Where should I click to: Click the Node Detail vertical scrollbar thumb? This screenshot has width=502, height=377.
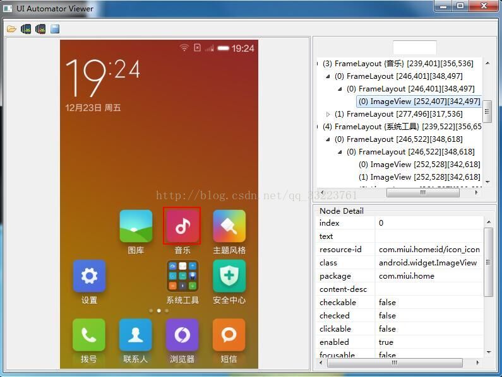point(488,262)
